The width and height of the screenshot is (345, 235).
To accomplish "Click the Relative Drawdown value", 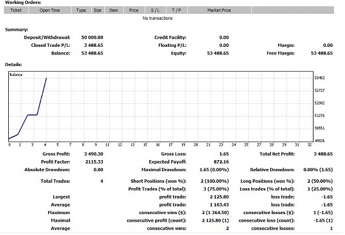I will 318,170.
